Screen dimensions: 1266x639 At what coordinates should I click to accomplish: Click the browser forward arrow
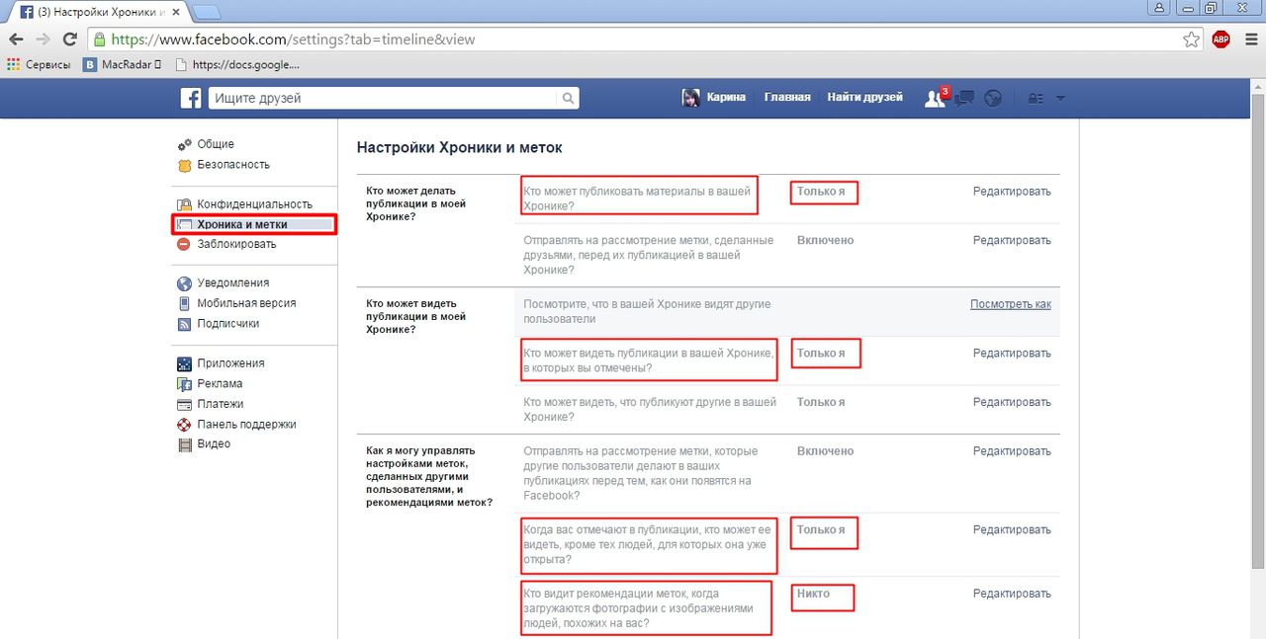click(43, 40)
